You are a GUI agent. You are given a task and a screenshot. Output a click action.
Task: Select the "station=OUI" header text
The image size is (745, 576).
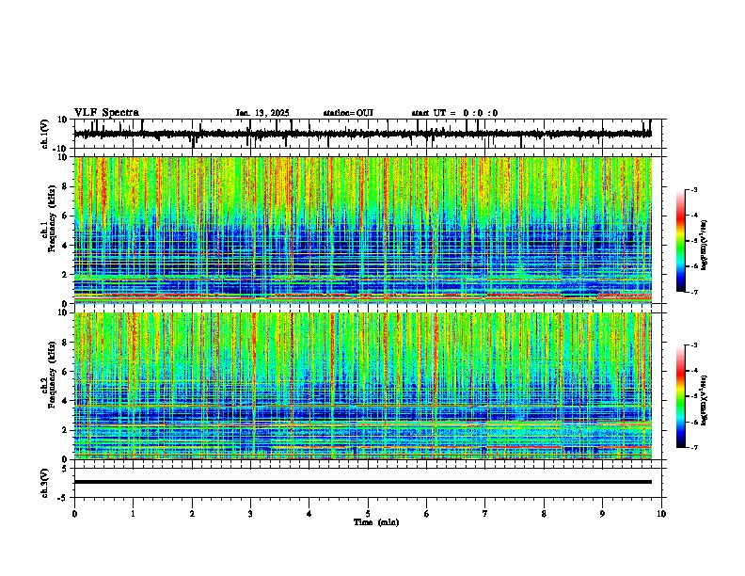[348, 113]
